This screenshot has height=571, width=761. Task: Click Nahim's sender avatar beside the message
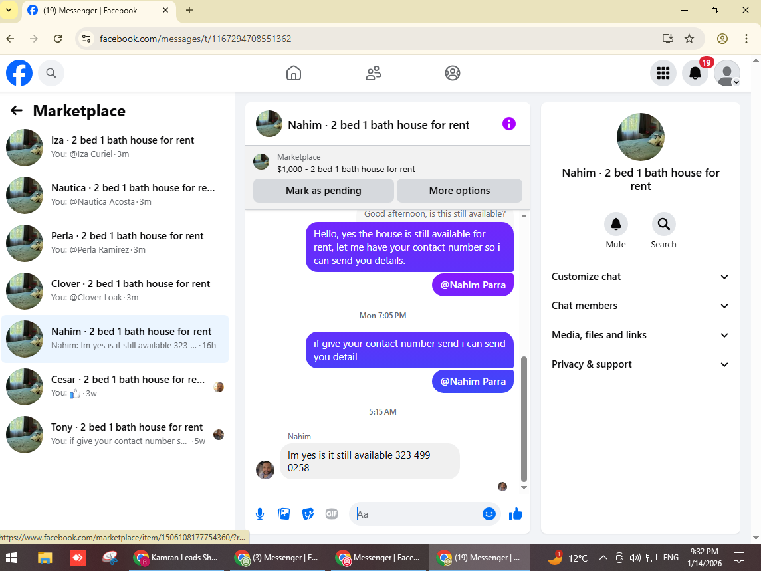tap(265, 469)
